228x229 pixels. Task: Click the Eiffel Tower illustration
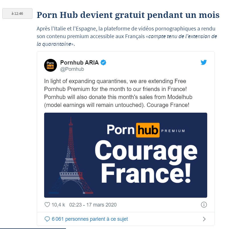(71, 155)
